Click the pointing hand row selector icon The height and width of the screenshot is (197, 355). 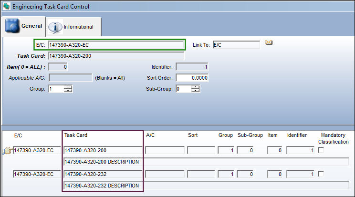(8, 151)
